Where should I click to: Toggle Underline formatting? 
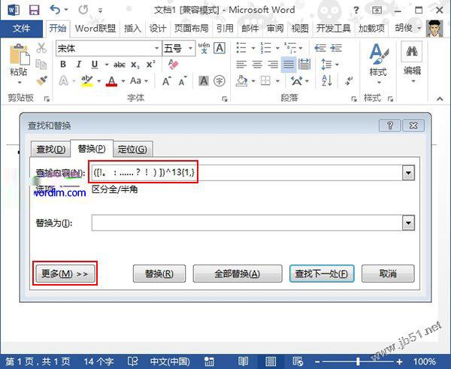coord(95,65)
